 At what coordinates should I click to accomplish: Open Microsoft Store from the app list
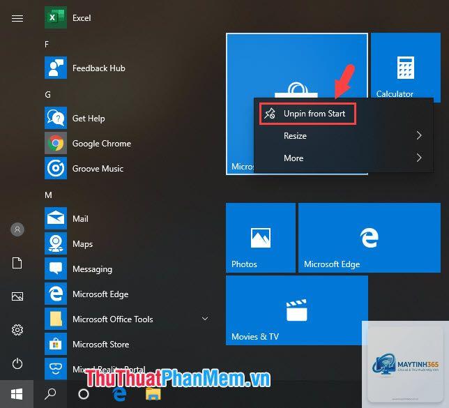56,344
